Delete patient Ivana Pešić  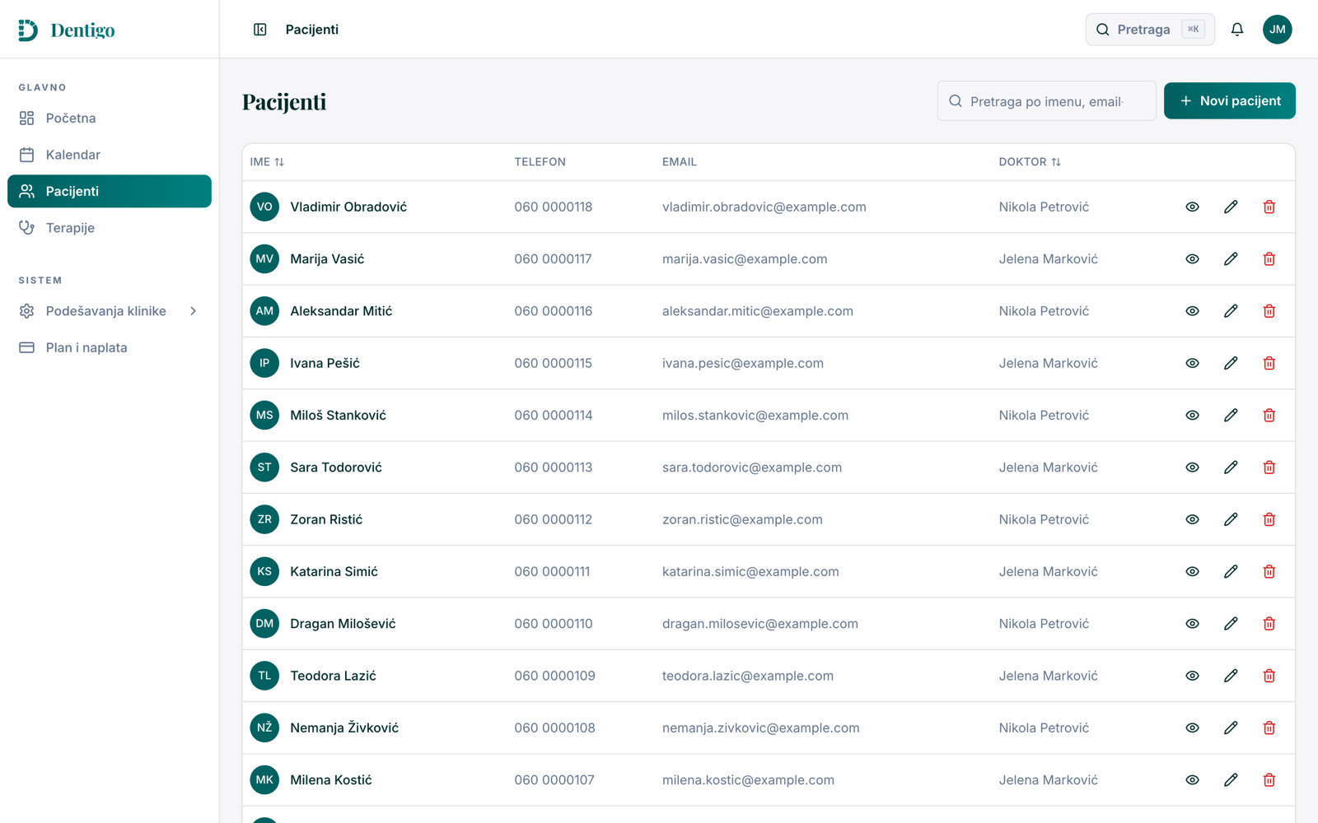(1269, 363)
